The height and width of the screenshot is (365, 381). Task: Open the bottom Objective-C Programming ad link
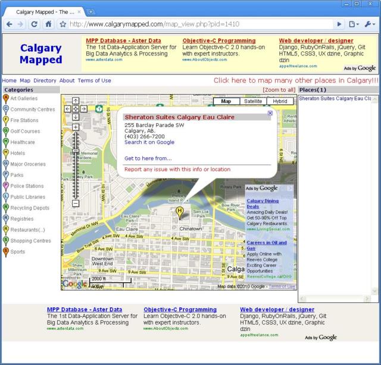point(180,310)
